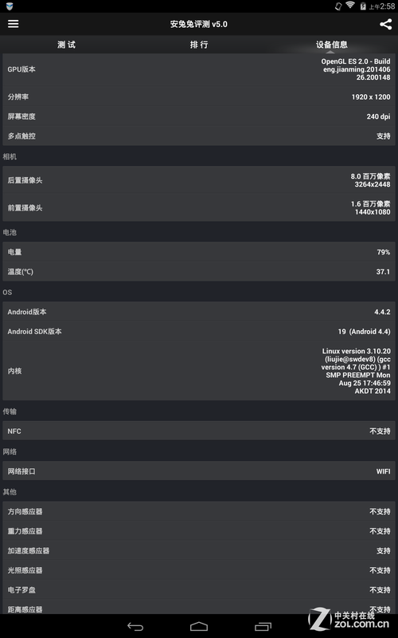
Task: Tap the 电量 79% row
Action: tap(198, 252)
